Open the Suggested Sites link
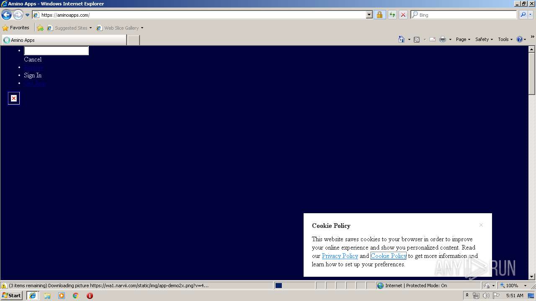 tap(69, 28)
